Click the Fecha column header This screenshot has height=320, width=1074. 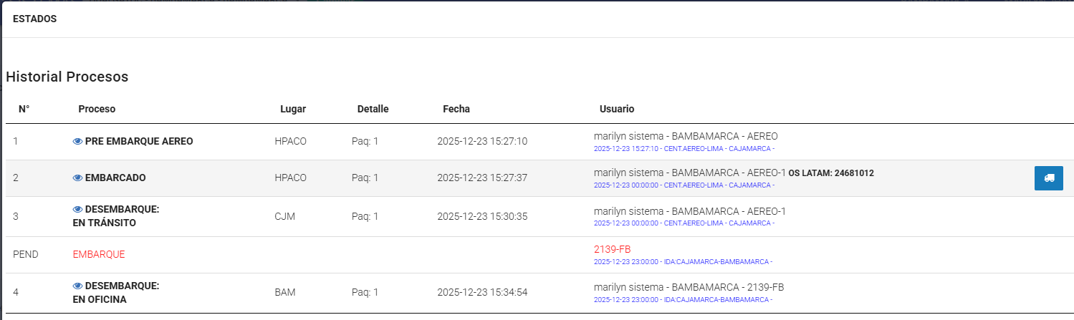456,109
